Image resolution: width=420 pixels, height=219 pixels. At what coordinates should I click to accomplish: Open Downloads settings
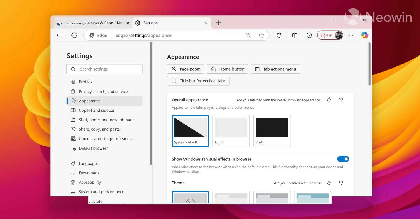pos(104,173)
